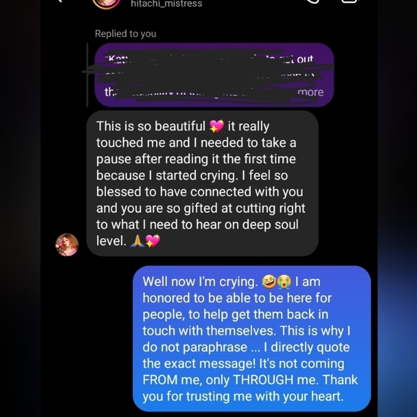Open the profile picture in chat header
This screenshot has width=417, height=417.
[x=106, y=4]
